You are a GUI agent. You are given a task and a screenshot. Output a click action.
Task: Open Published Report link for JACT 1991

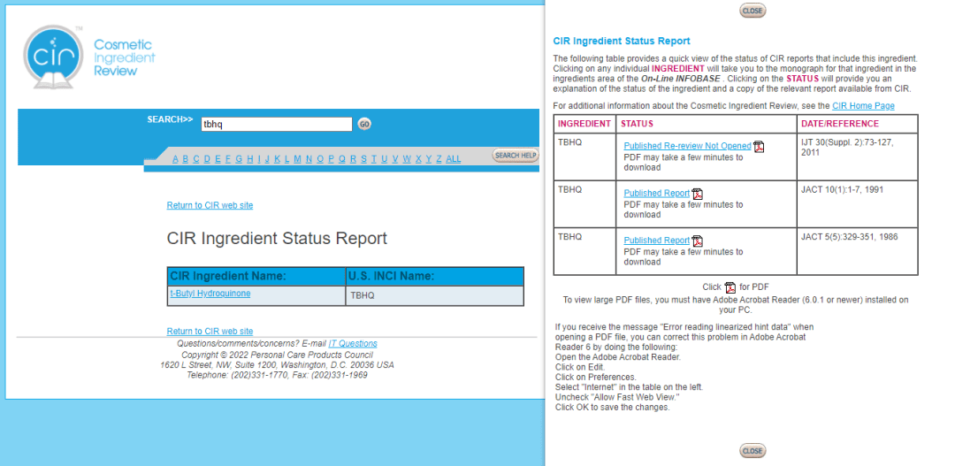click(x=656, y=193)
